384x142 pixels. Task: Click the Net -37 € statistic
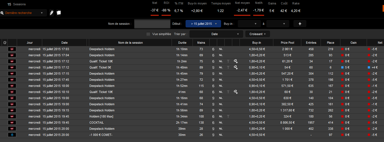click(155, 11)
